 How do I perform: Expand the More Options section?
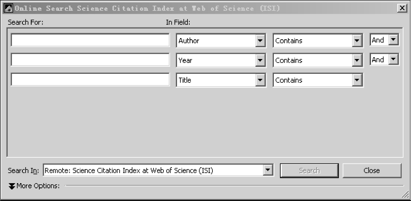tap(12, 186)
